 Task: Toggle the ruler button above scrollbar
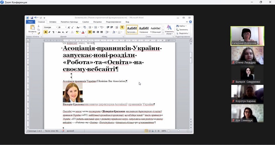tap(191, 41)
